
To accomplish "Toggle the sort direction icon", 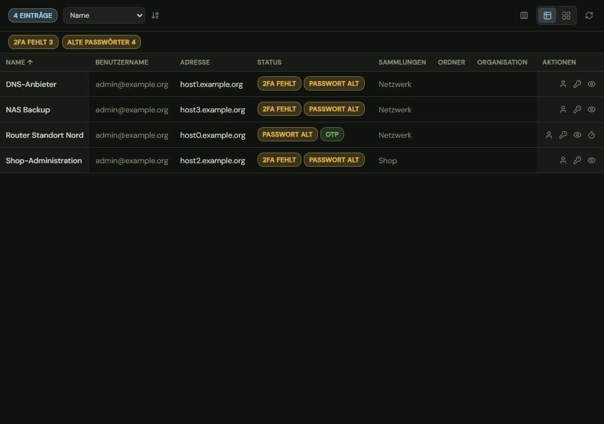I will pos(155,15).
